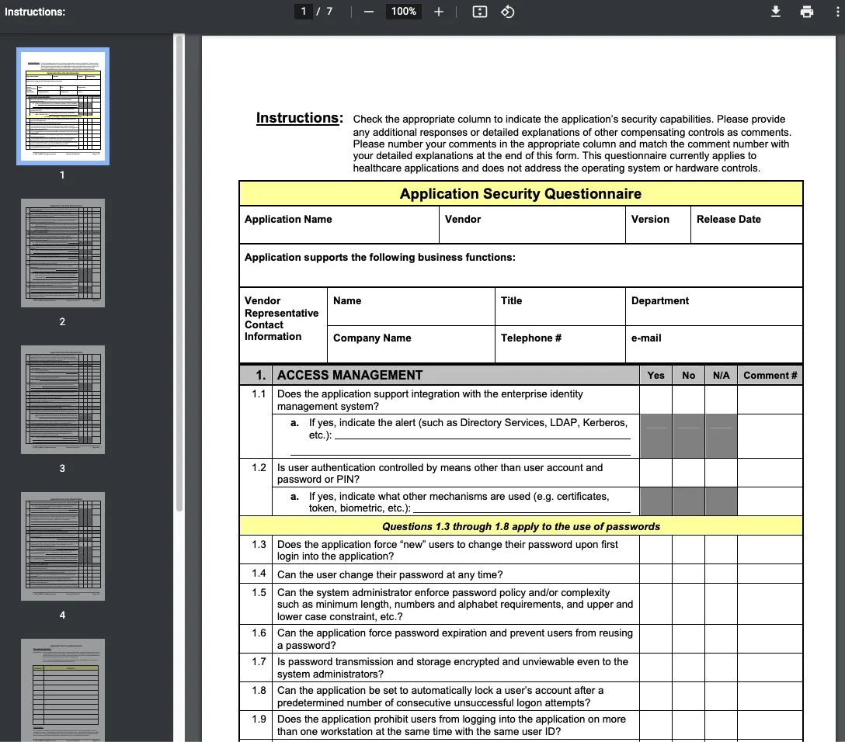The height and width of the screenshot is (742, 845).
Task: Jump to the page 3 thumbnail
Action: (x=63, y=400)
